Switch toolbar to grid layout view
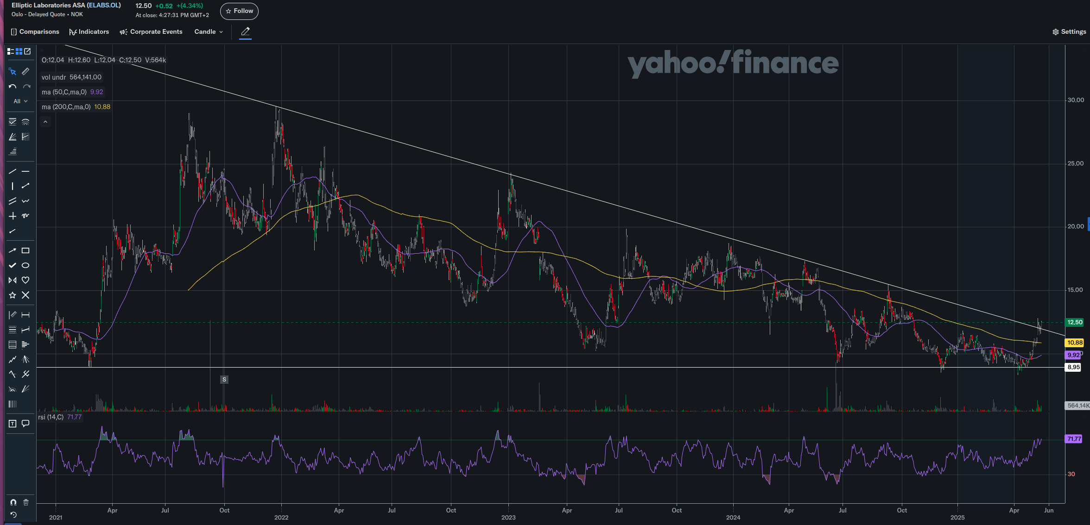 coord(19,51)
